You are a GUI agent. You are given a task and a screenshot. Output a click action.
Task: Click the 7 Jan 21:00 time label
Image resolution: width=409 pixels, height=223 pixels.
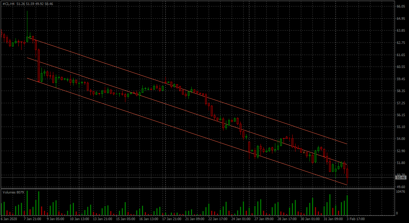click(32, 219)
